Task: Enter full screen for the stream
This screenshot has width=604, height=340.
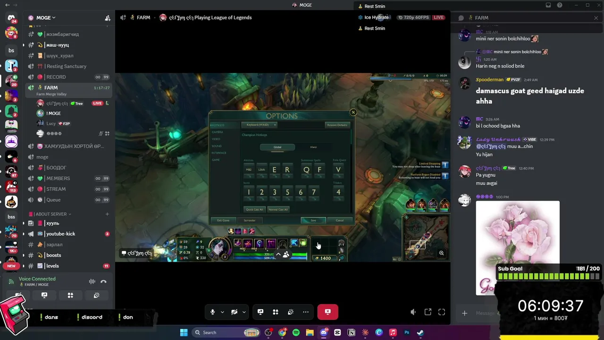Action: pyautogui.click(x=442, y=312)
